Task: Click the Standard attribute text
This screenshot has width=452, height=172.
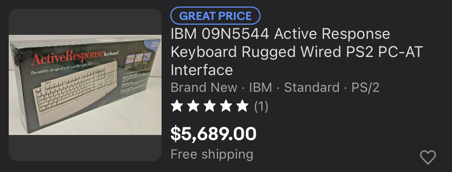Action: tap(312, 87)
